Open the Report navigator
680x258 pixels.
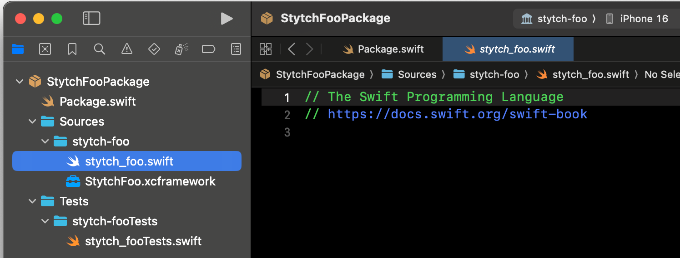(x=236, y=49)
